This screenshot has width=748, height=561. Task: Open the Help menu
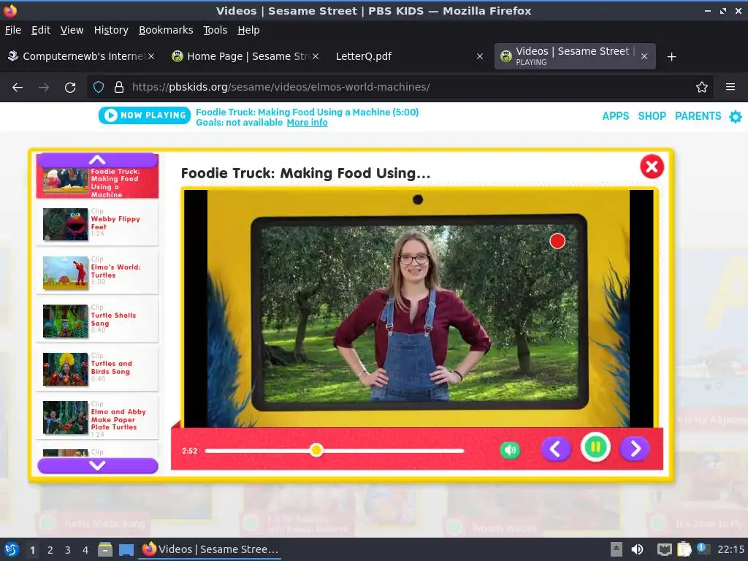coord(248,30)
